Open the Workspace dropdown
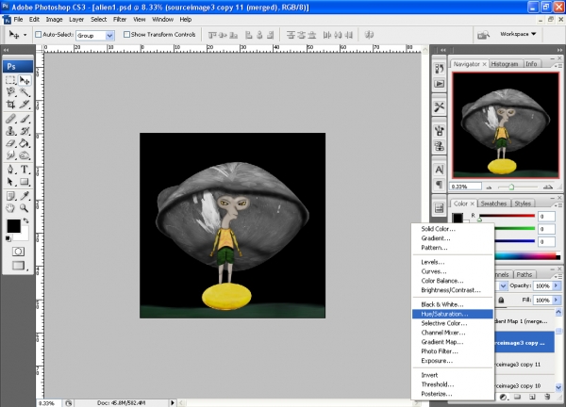This screenshot has width=566, height=407. click(x=518, y=34)
